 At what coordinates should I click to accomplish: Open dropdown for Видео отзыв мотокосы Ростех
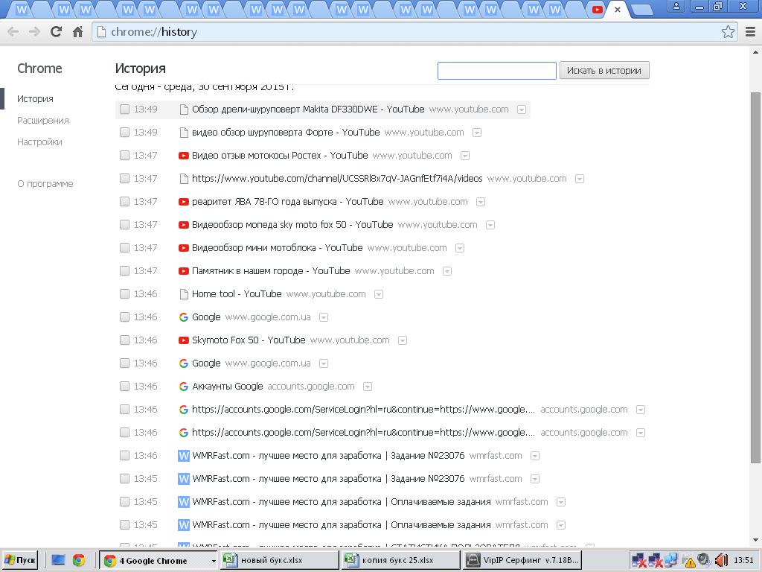click(465, 156)
